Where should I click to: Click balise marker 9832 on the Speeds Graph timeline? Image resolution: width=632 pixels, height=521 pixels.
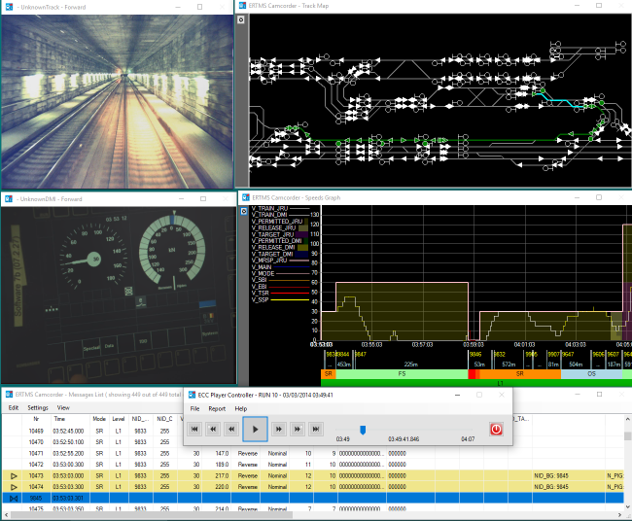point(500,354)
